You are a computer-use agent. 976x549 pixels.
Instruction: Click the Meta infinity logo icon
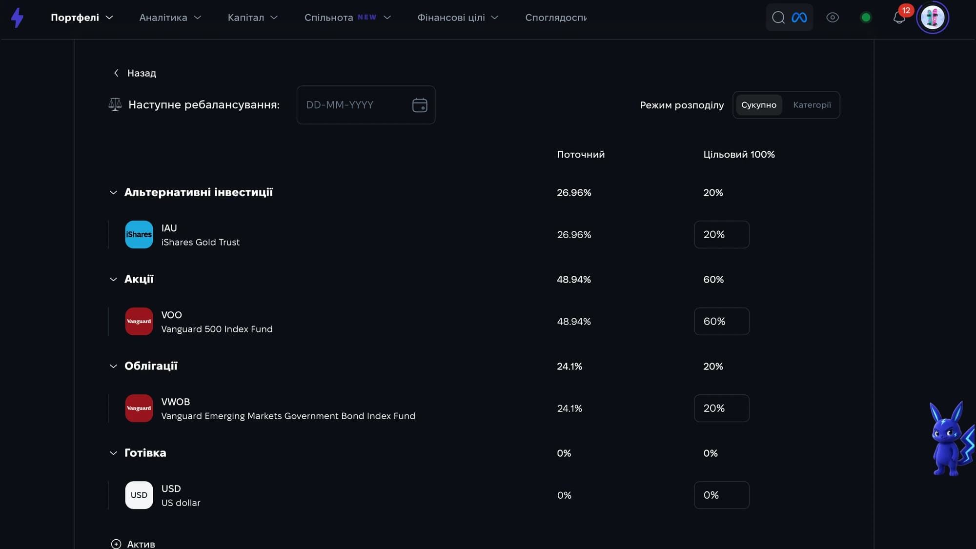pyautogui.click(x=799, y=18)
